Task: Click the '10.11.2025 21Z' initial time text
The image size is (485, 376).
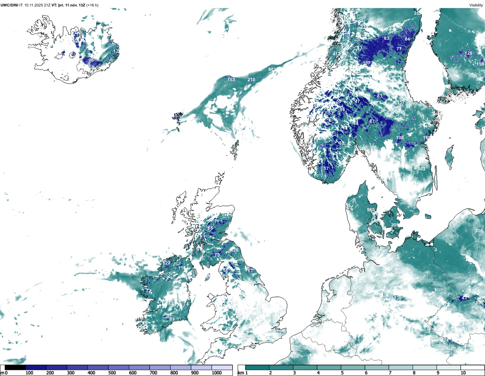Action: click(38, 5)
